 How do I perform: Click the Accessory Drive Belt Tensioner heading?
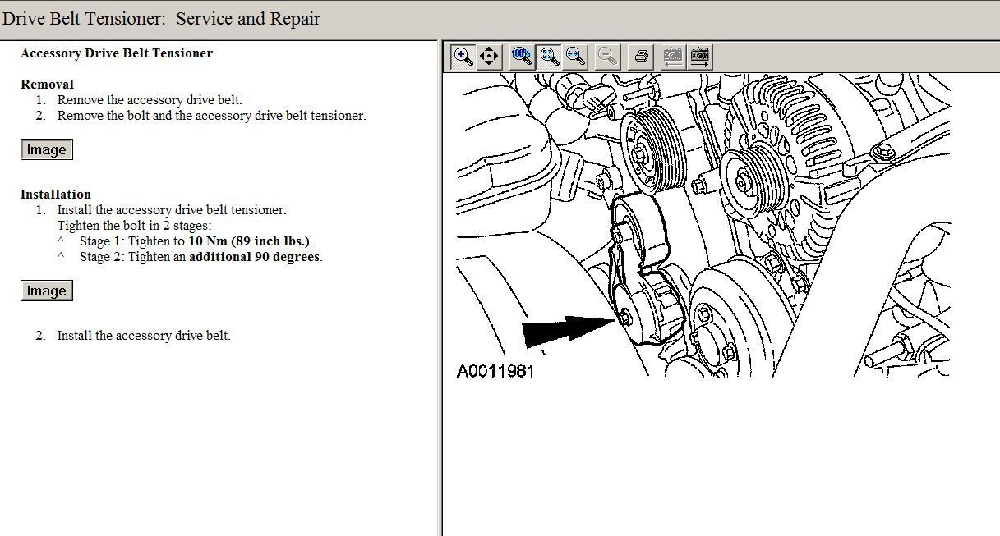click(116, 53)
